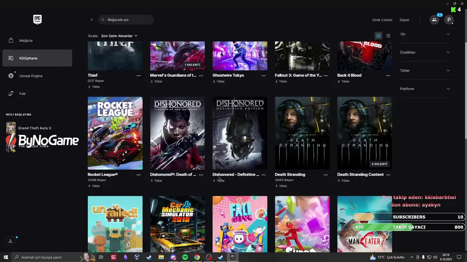
Task: Open the Windows Start menu
Action: point(6,257)
